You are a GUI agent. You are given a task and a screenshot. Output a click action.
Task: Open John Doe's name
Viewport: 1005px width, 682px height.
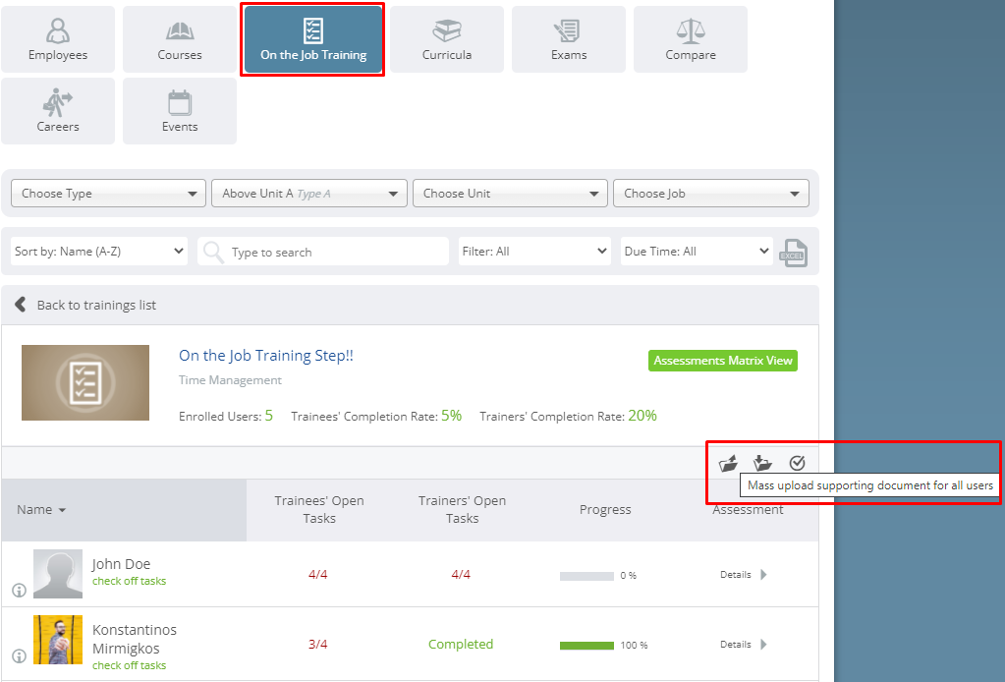tap(121, 564)
